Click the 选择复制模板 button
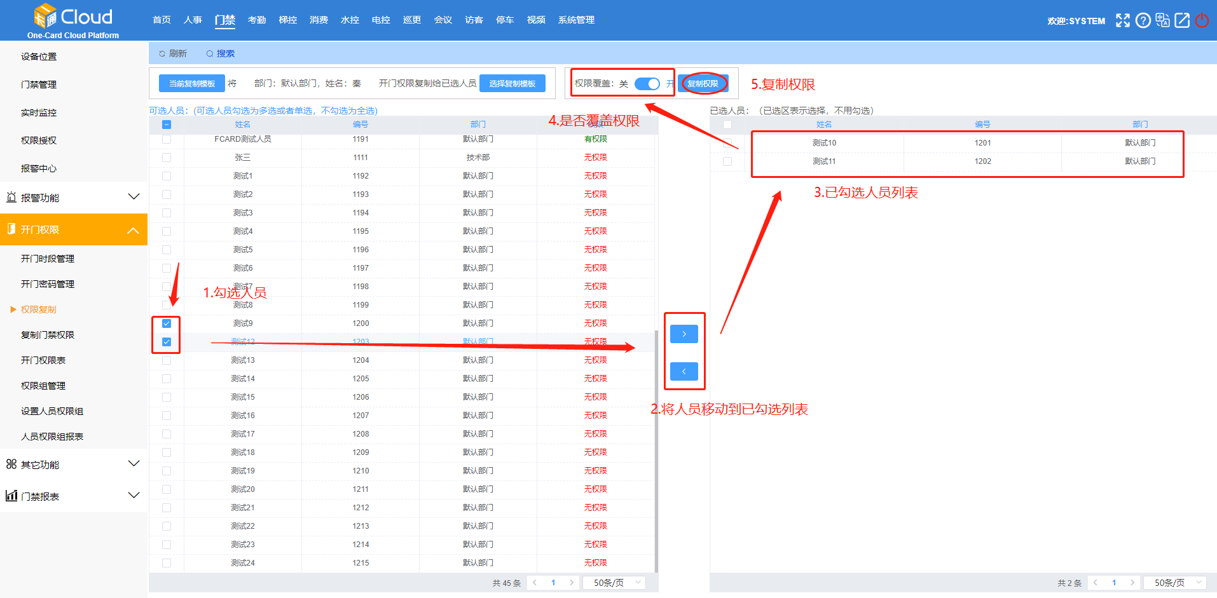This screenshot has height=598, width=1217. point(512,84)
